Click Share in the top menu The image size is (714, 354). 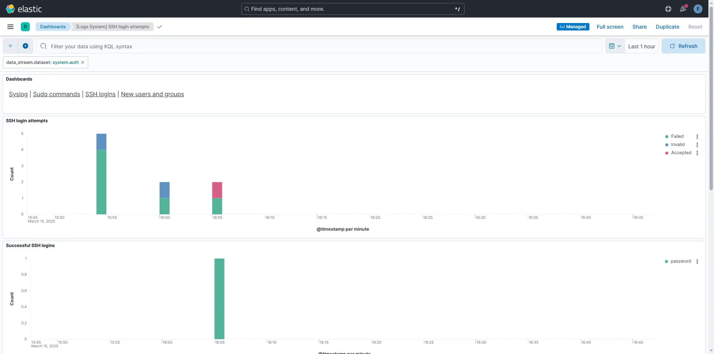tap(639, 27)
